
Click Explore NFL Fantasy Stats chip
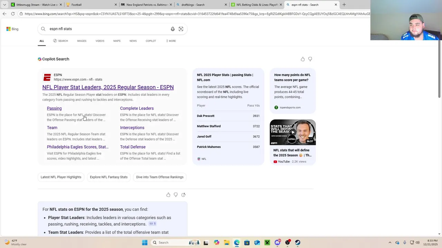(x=109, y=177)
